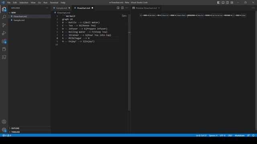Click Flowchart.md in the editor breadcrumb

coord(63,12)
